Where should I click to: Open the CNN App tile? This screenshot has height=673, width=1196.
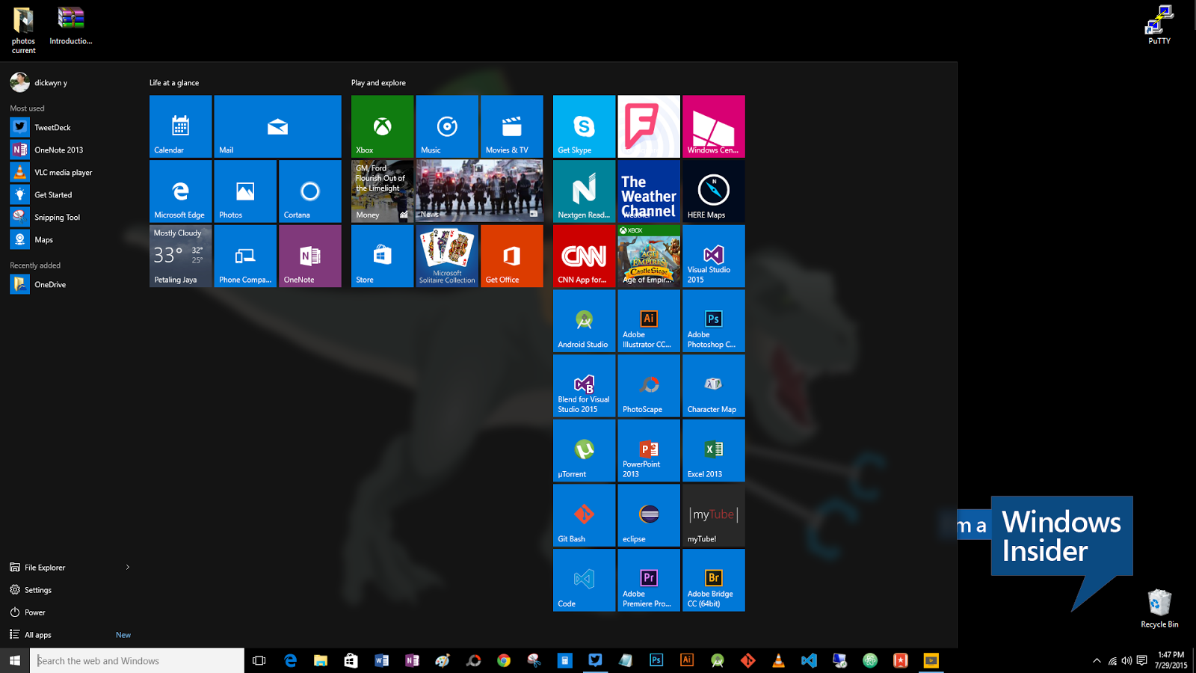[584, 256]
